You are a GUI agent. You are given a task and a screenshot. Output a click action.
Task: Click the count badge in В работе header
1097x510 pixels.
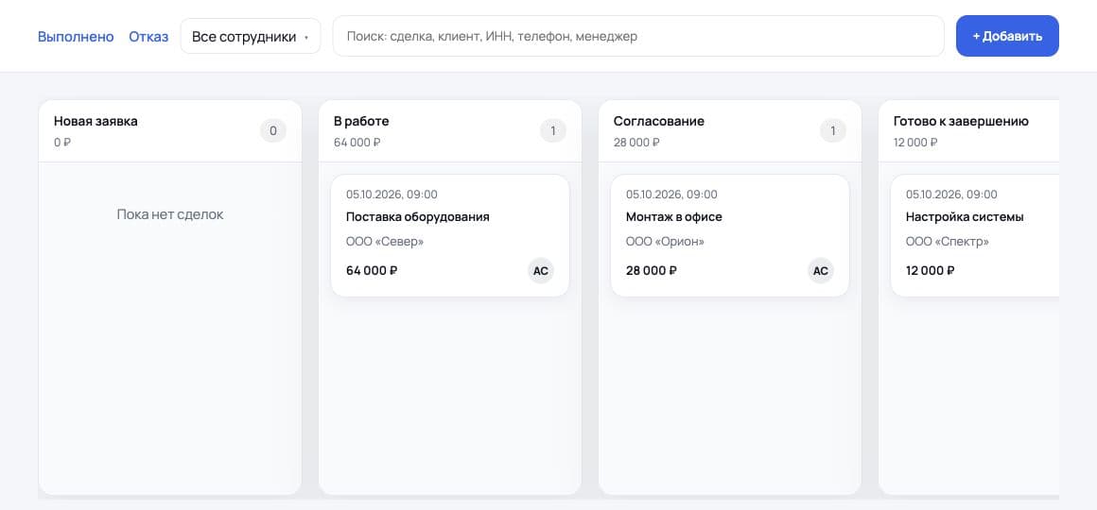coord(553,130)
